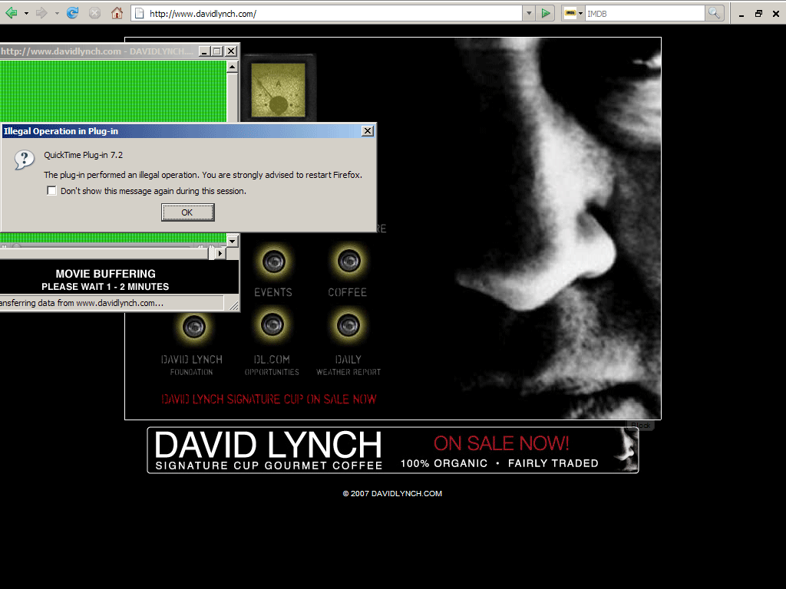The width and height of the screenshot is (786, 589).
Task: Go back with the green arrow button
Action: click(x=11, y=13)
